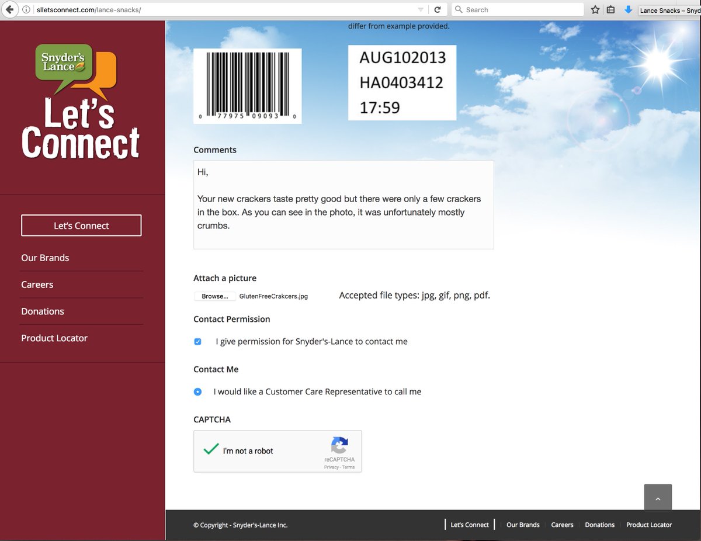Image resolution: width=701 pixels, height=541 pixels.
Task: Open the footer Careers link
Action: point(562,525)
